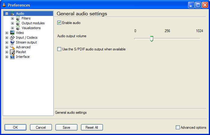Click the Playlist music note icon
This screenshot has width=210, height=135.
12,52
